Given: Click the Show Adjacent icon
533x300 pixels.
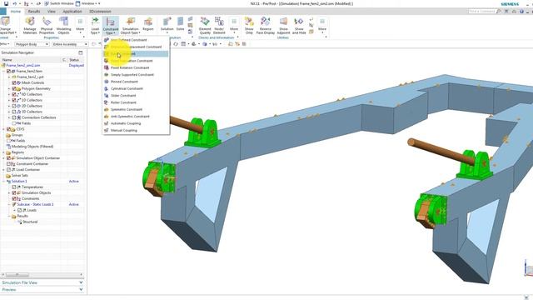Looking at the screenshot, I should pyautogui.click(x=283, y=26).
